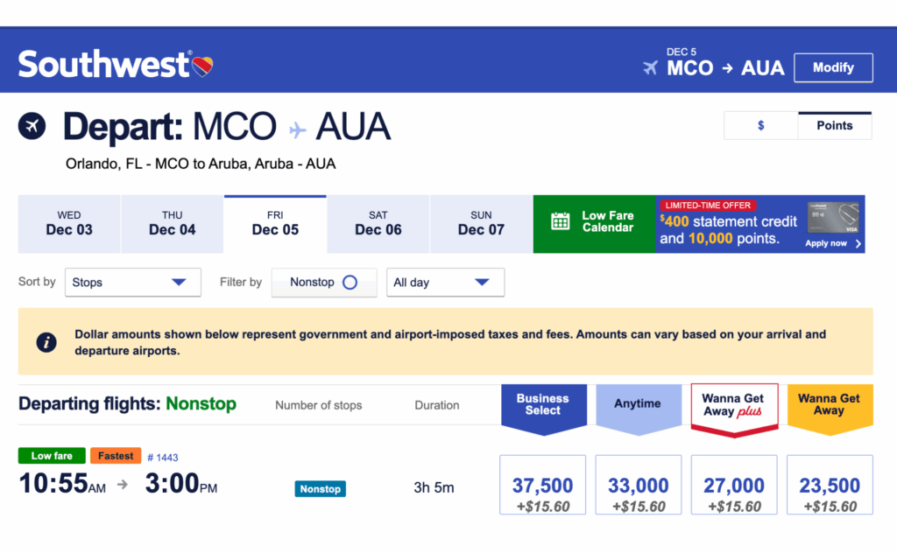The width and height of the screenshot is (897, 553).
Task: Click the round departing plane icon
Action: coord(32,128)
